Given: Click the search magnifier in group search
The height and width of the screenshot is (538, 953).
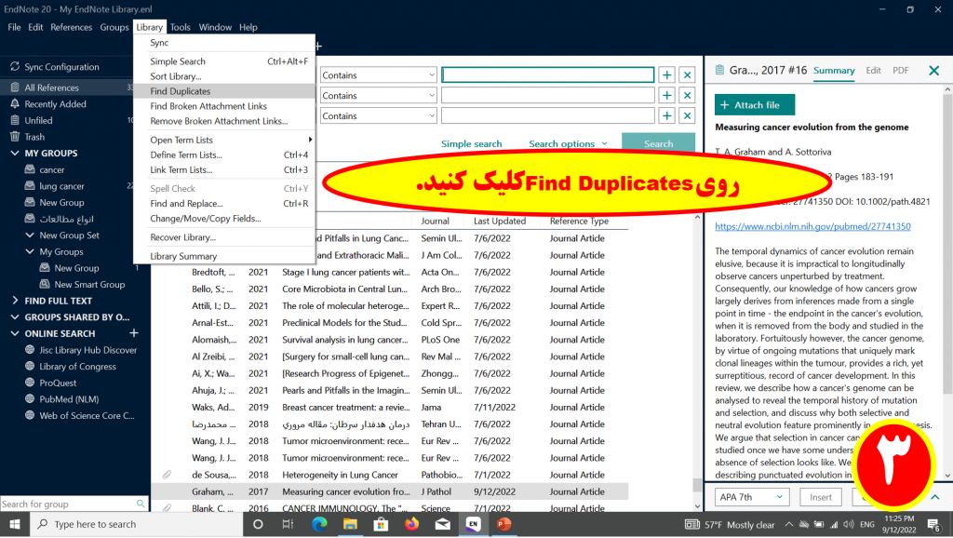Looking at the screenshot, I should click(x=141, y=504).
